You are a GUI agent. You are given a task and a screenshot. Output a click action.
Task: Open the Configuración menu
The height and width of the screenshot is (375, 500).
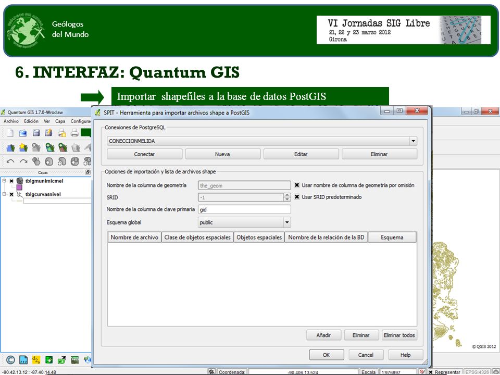(81, 121)
